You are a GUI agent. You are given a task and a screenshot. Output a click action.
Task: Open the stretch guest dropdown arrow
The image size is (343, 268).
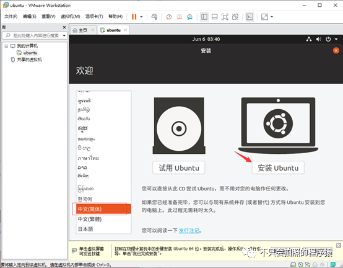272,17
